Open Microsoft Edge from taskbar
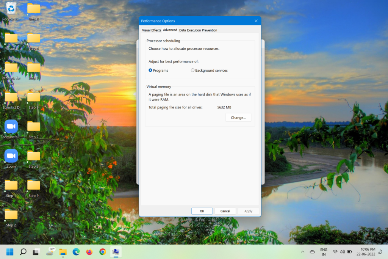388x259 pixels. coord(76,251)
